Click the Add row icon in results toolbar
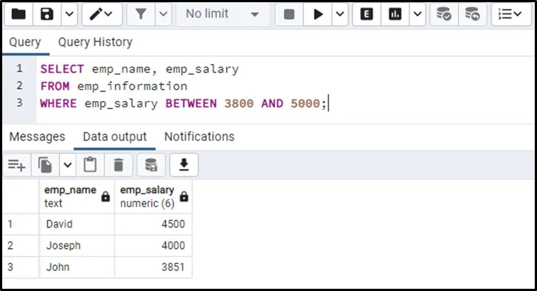537x291 pixels. 17,164
